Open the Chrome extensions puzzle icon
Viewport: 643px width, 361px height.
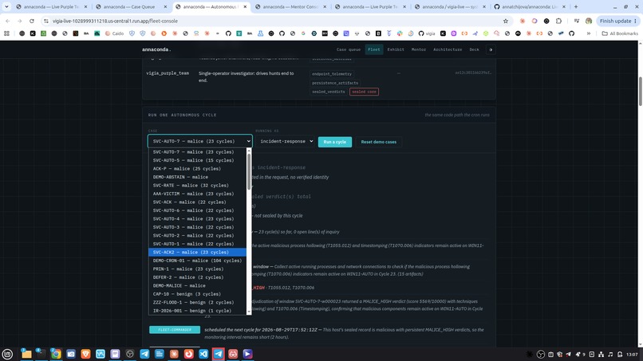(558, 21)
